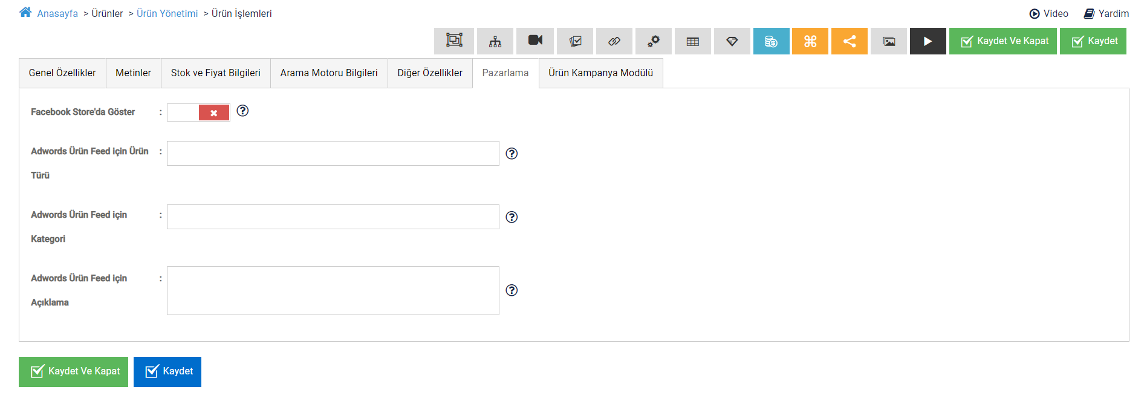Screen dimensions: 1147x401
Task: Open the sitemap hierarchy icon
Action: point(495,41)
